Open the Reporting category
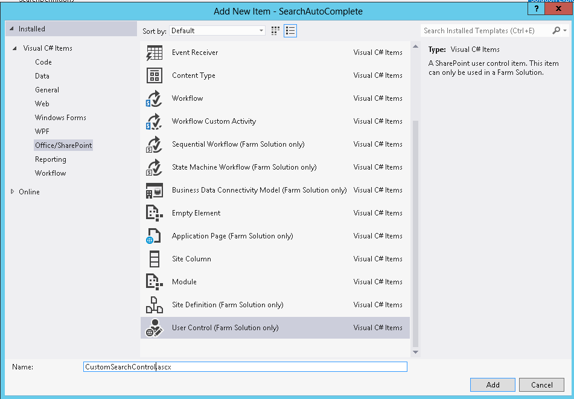 tap(51, 159)
